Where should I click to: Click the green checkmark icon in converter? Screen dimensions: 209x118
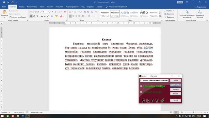[162, 100]
